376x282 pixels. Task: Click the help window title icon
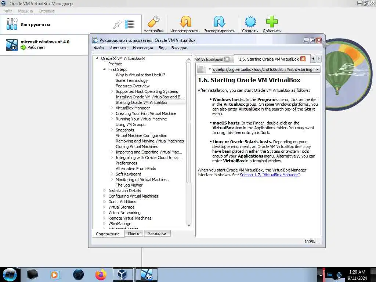point(95,40)
